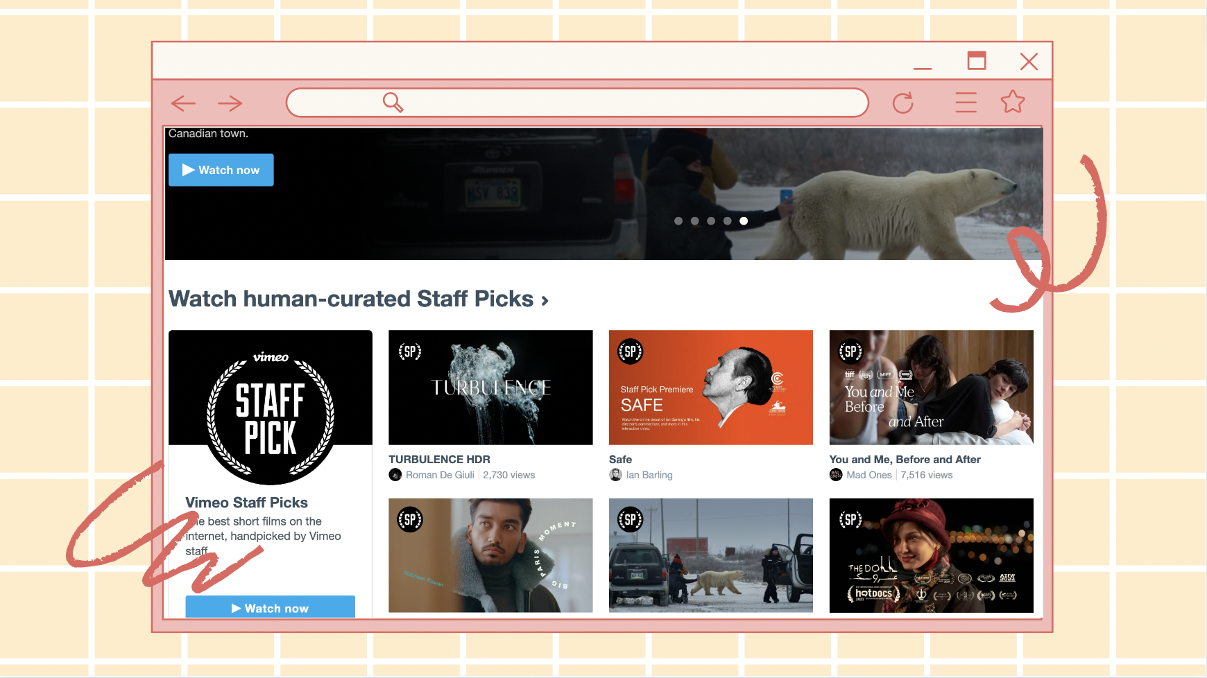
Task: Click SP badge on the hotdocs thumbnail
Action: coord(850,519)
